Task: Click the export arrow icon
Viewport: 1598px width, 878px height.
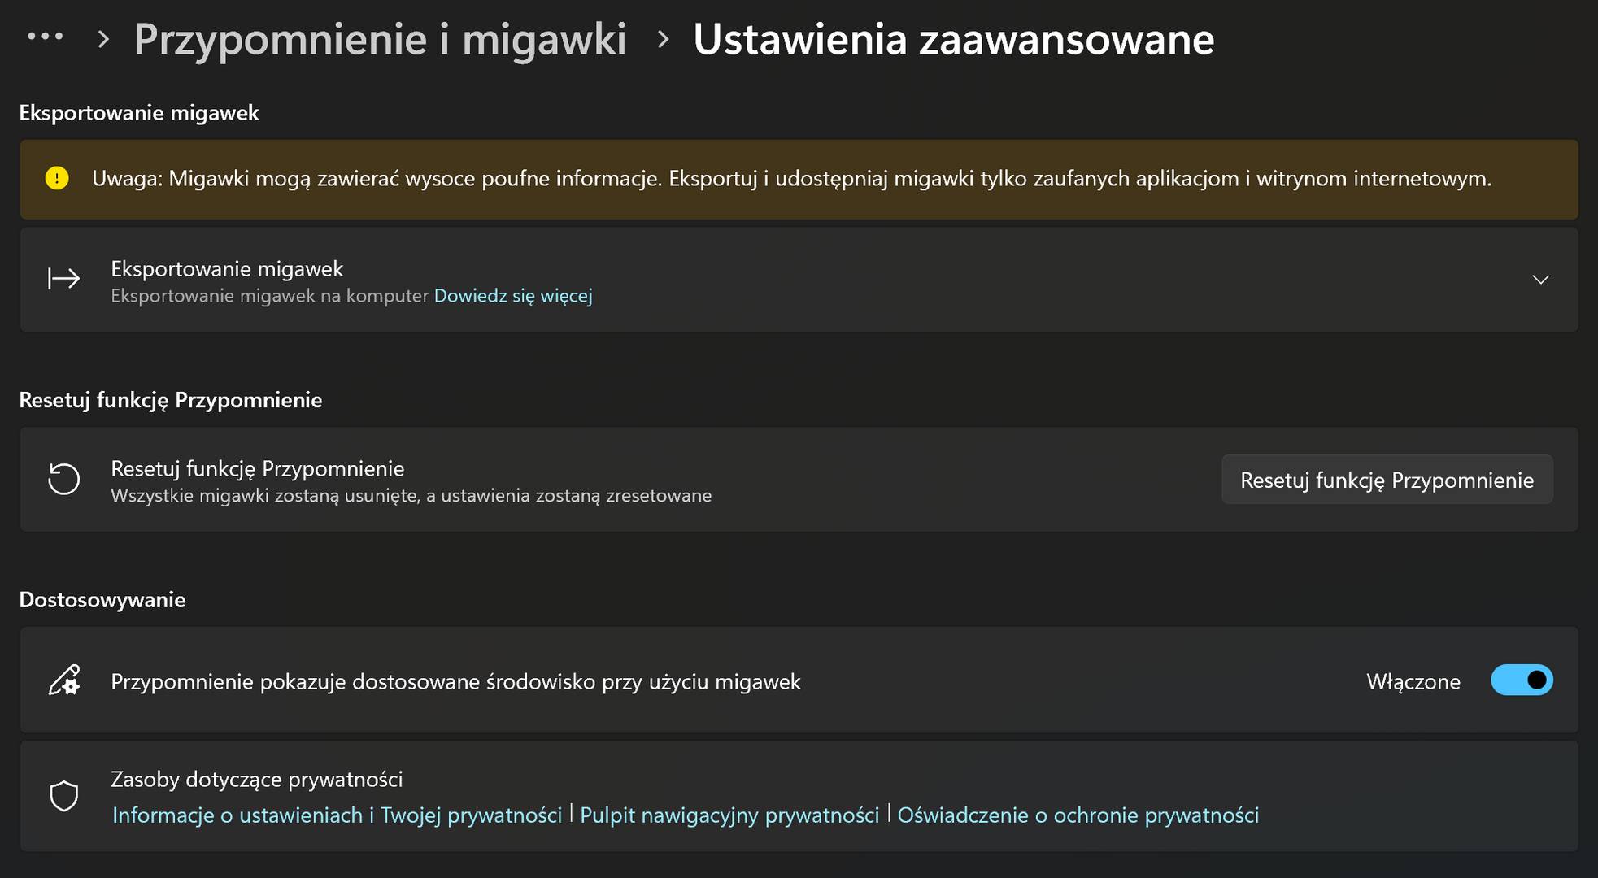Action: point(63,279)
